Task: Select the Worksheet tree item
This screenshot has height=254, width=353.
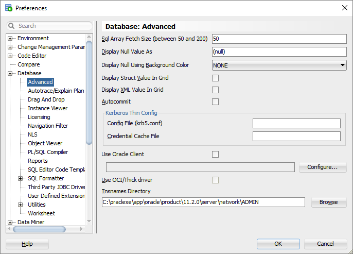Action: [41, 214]
